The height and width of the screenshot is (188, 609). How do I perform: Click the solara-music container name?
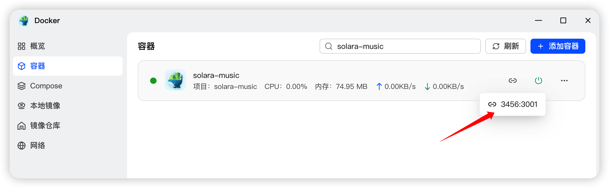(x=216, y=75)
